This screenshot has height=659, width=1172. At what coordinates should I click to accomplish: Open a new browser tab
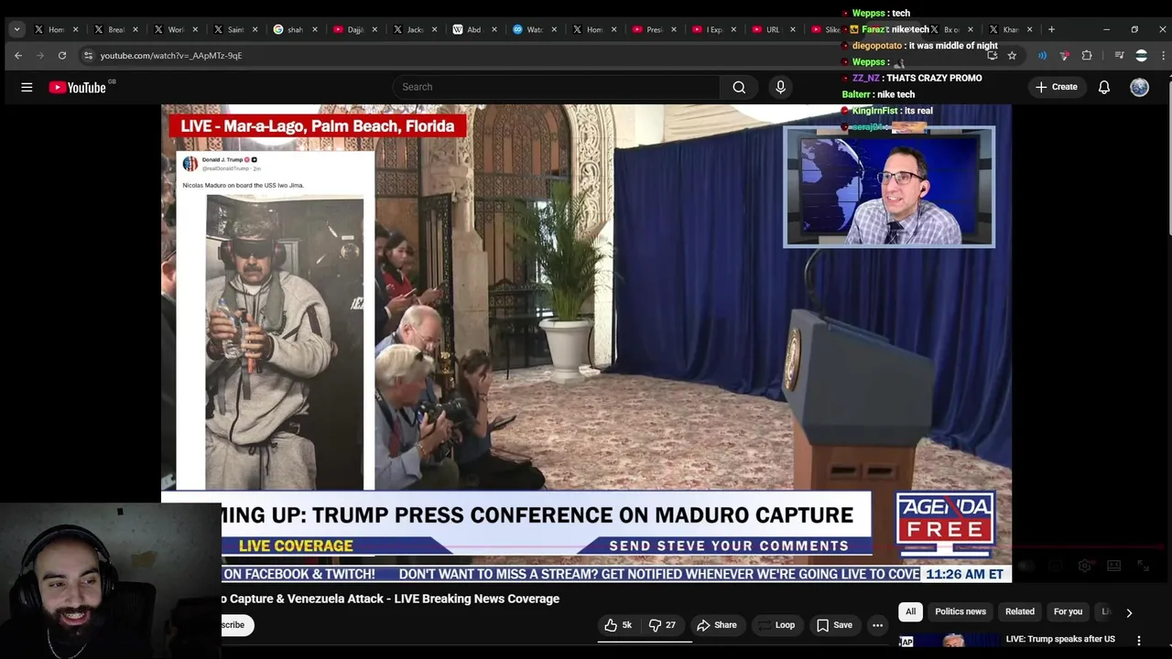[x=1051, y=29]
